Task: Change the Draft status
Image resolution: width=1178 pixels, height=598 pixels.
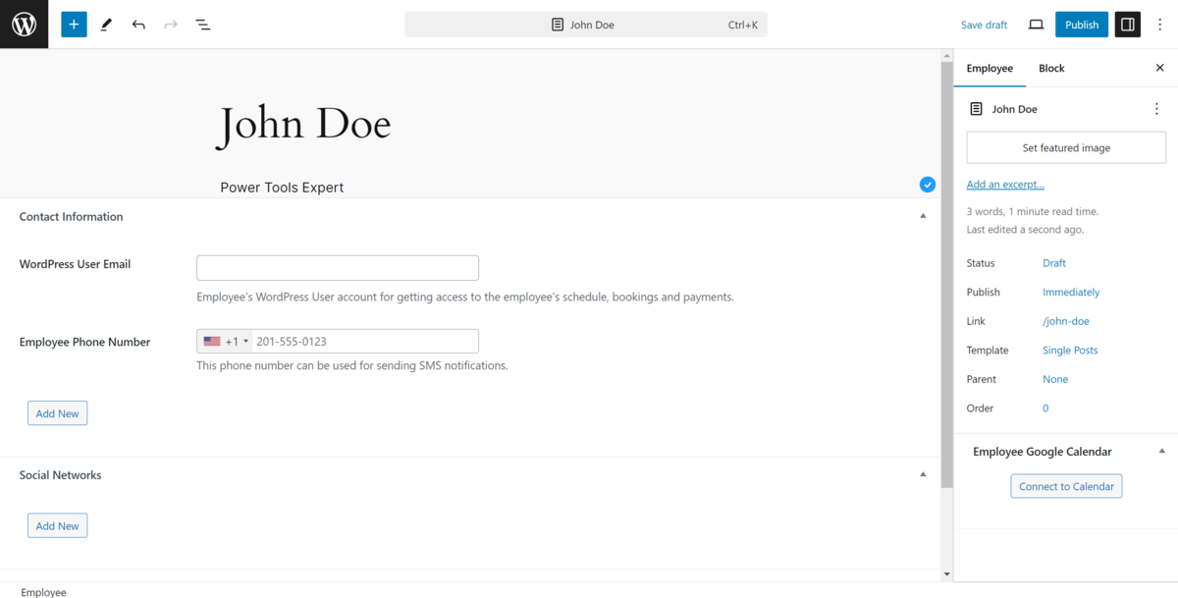Action: 1054,263
